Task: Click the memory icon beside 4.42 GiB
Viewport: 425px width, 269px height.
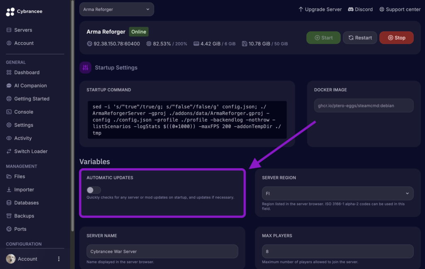Action: click(x=196, y=44)
